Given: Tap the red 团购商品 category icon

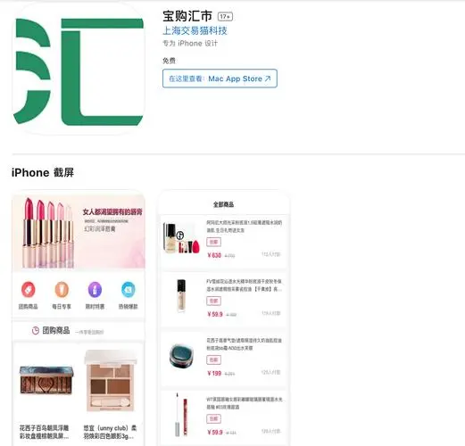Looking at the screenshot, I should 29,290.
